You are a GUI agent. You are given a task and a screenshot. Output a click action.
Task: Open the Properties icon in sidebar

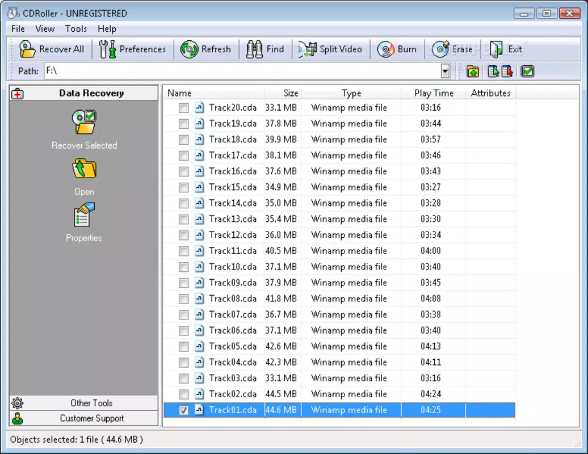[84, 215]
